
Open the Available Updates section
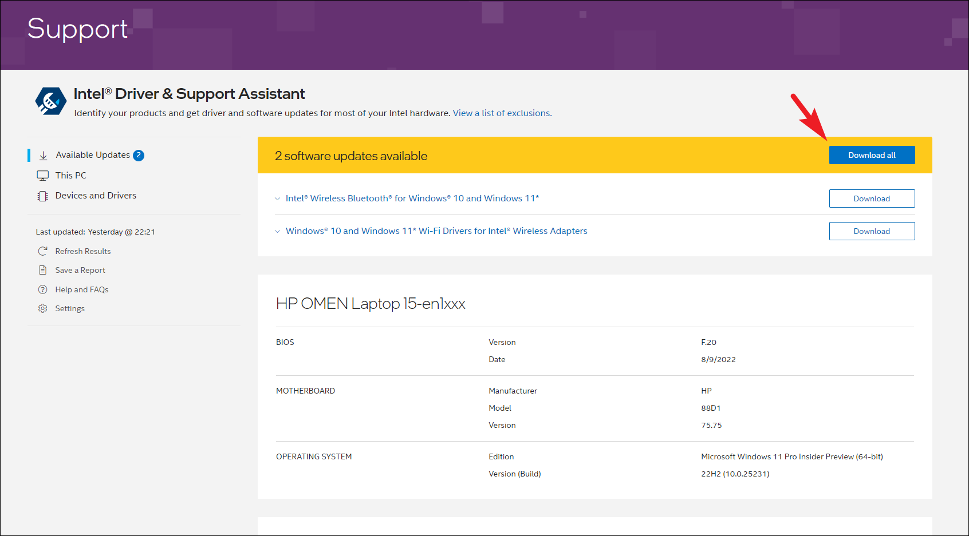[x=93, y=155]
